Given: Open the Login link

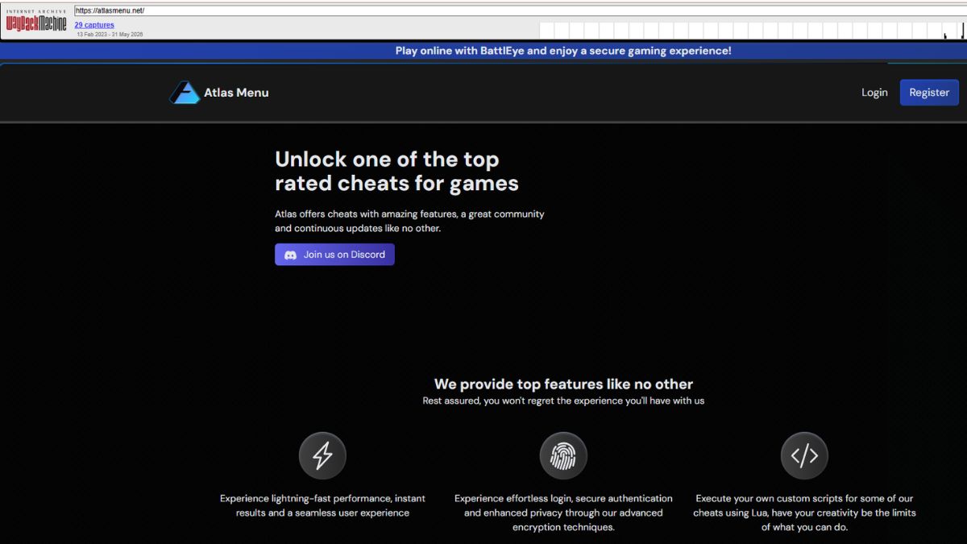Looking at the screenshot, I should (874, 93).
